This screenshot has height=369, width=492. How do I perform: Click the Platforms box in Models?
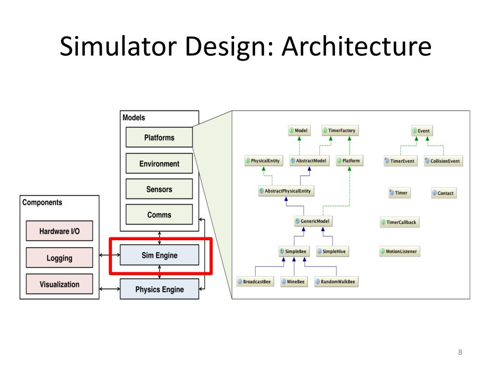click(x=159, y=137)
